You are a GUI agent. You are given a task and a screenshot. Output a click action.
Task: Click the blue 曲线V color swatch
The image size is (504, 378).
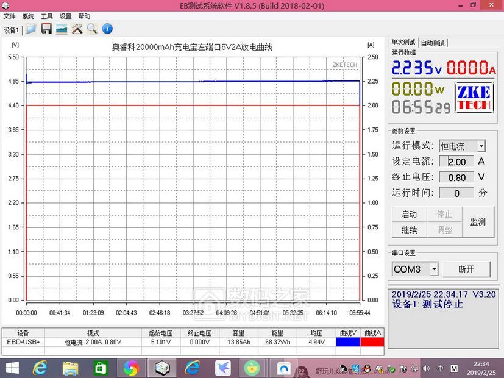click(347, 342)
